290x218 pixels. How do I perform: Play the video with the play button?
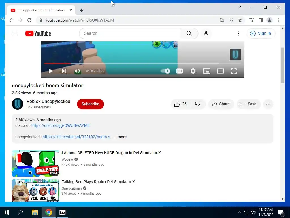click(x=50, y=71)
